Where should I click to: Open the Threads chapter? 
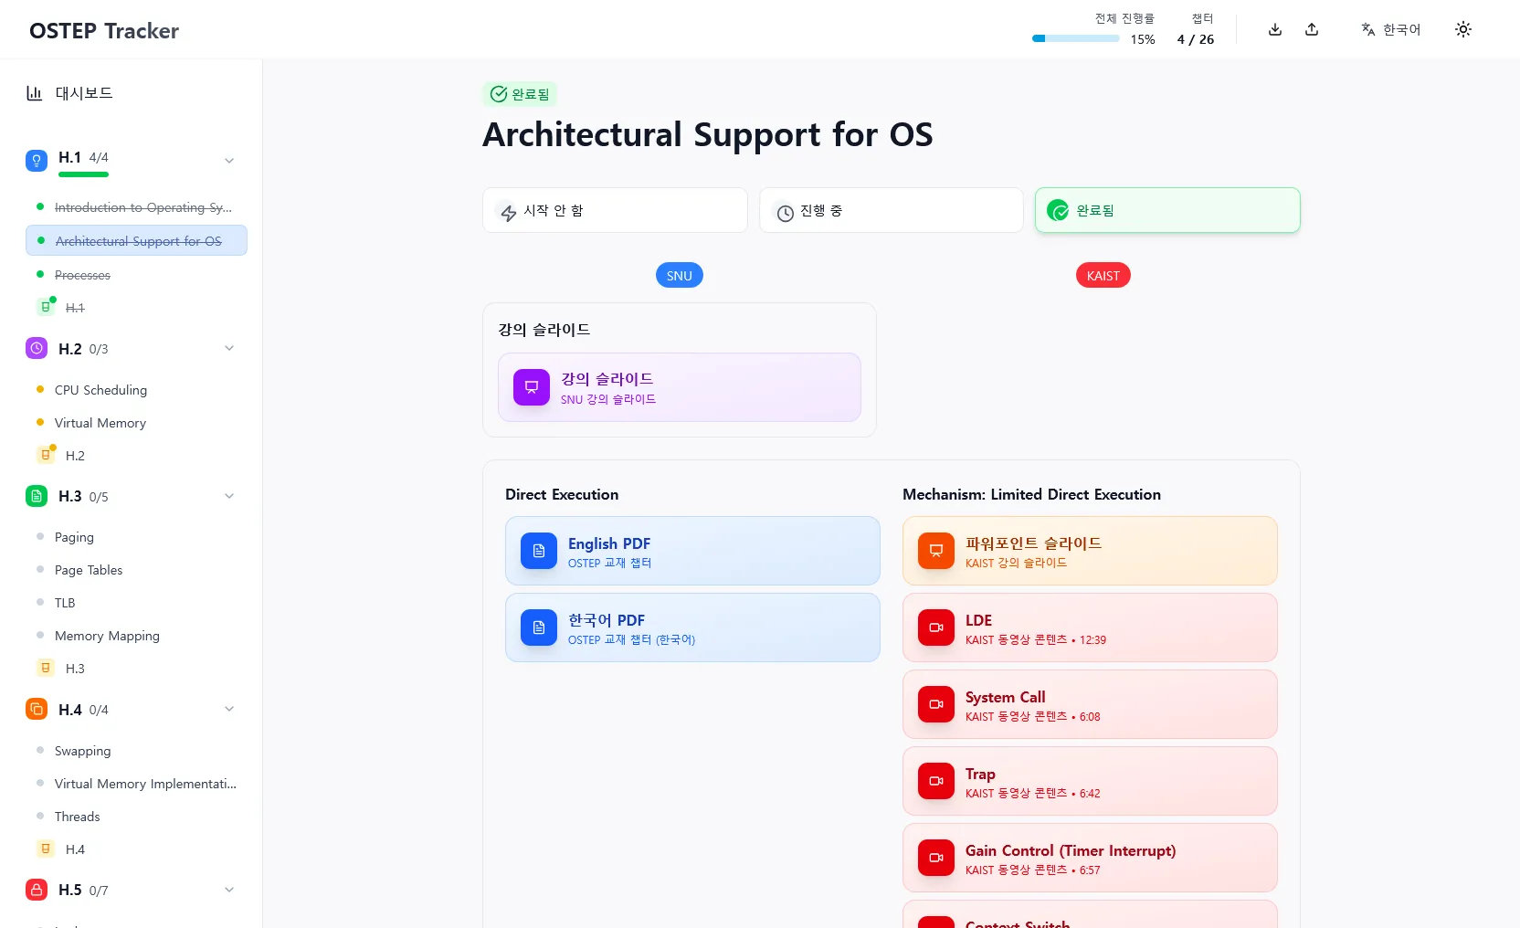coord(136,817)
